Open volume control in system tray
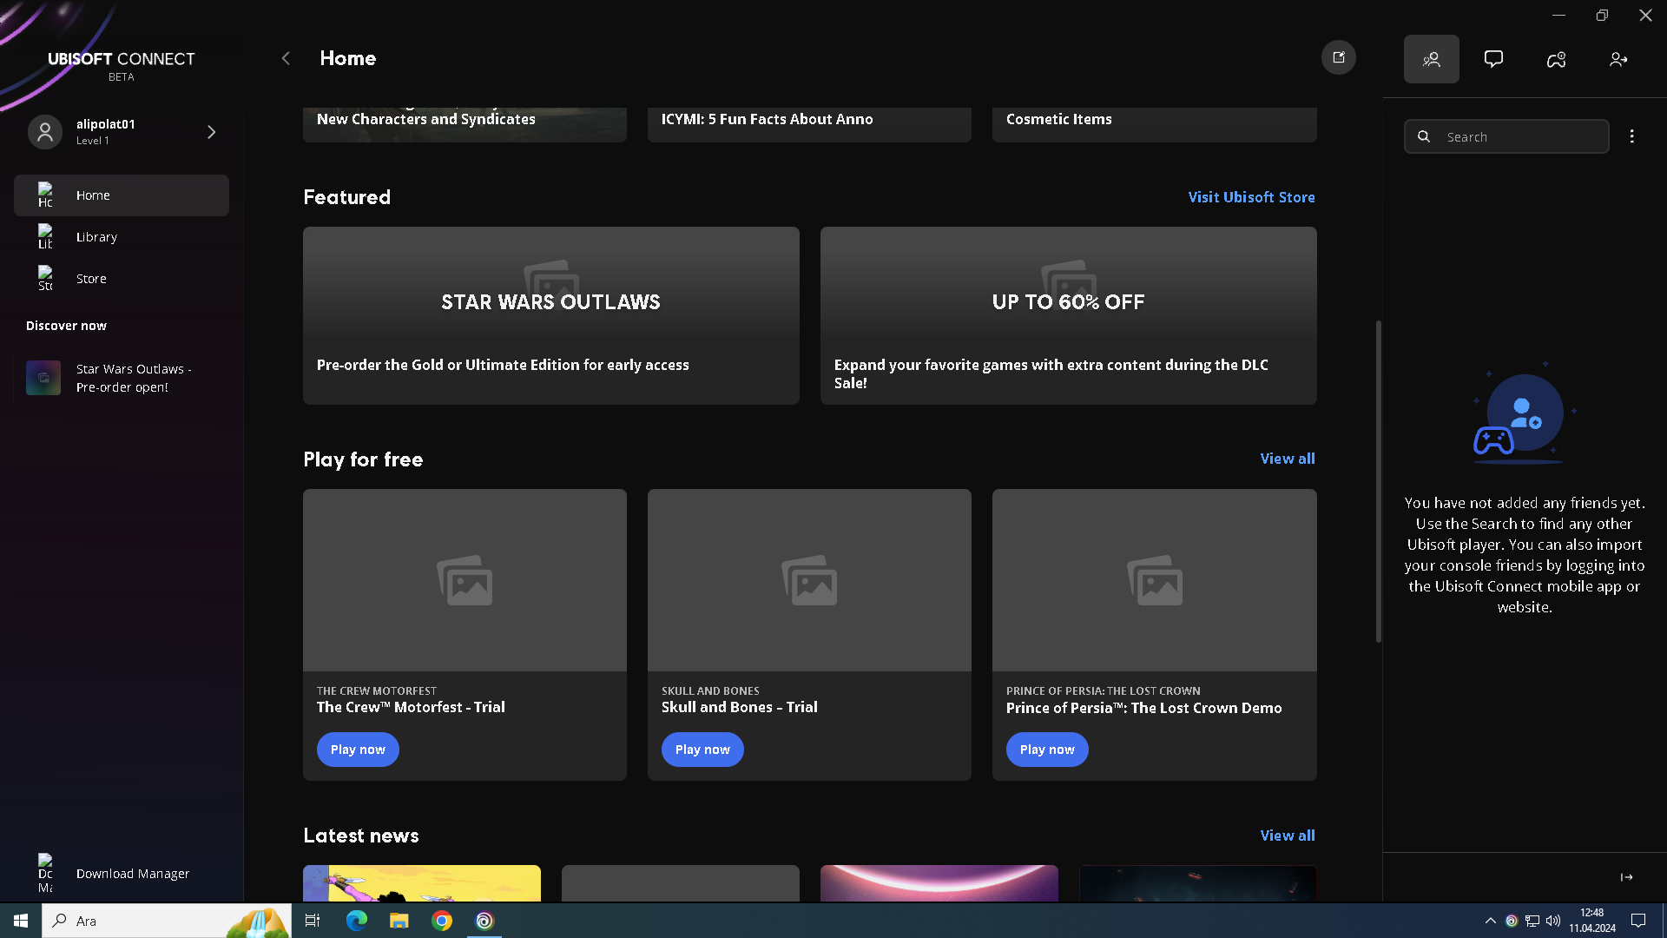1667x938 pixels. (1553, 921)
